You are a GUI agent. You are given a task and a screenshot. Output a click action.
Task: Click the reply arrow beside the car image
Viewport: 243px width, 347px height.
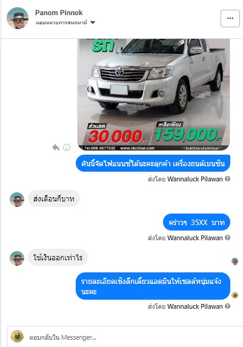56,147
